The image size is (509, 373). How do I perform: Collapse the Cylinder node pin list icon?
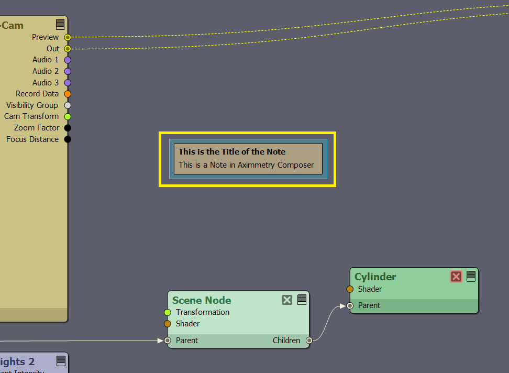click(471, 276)
